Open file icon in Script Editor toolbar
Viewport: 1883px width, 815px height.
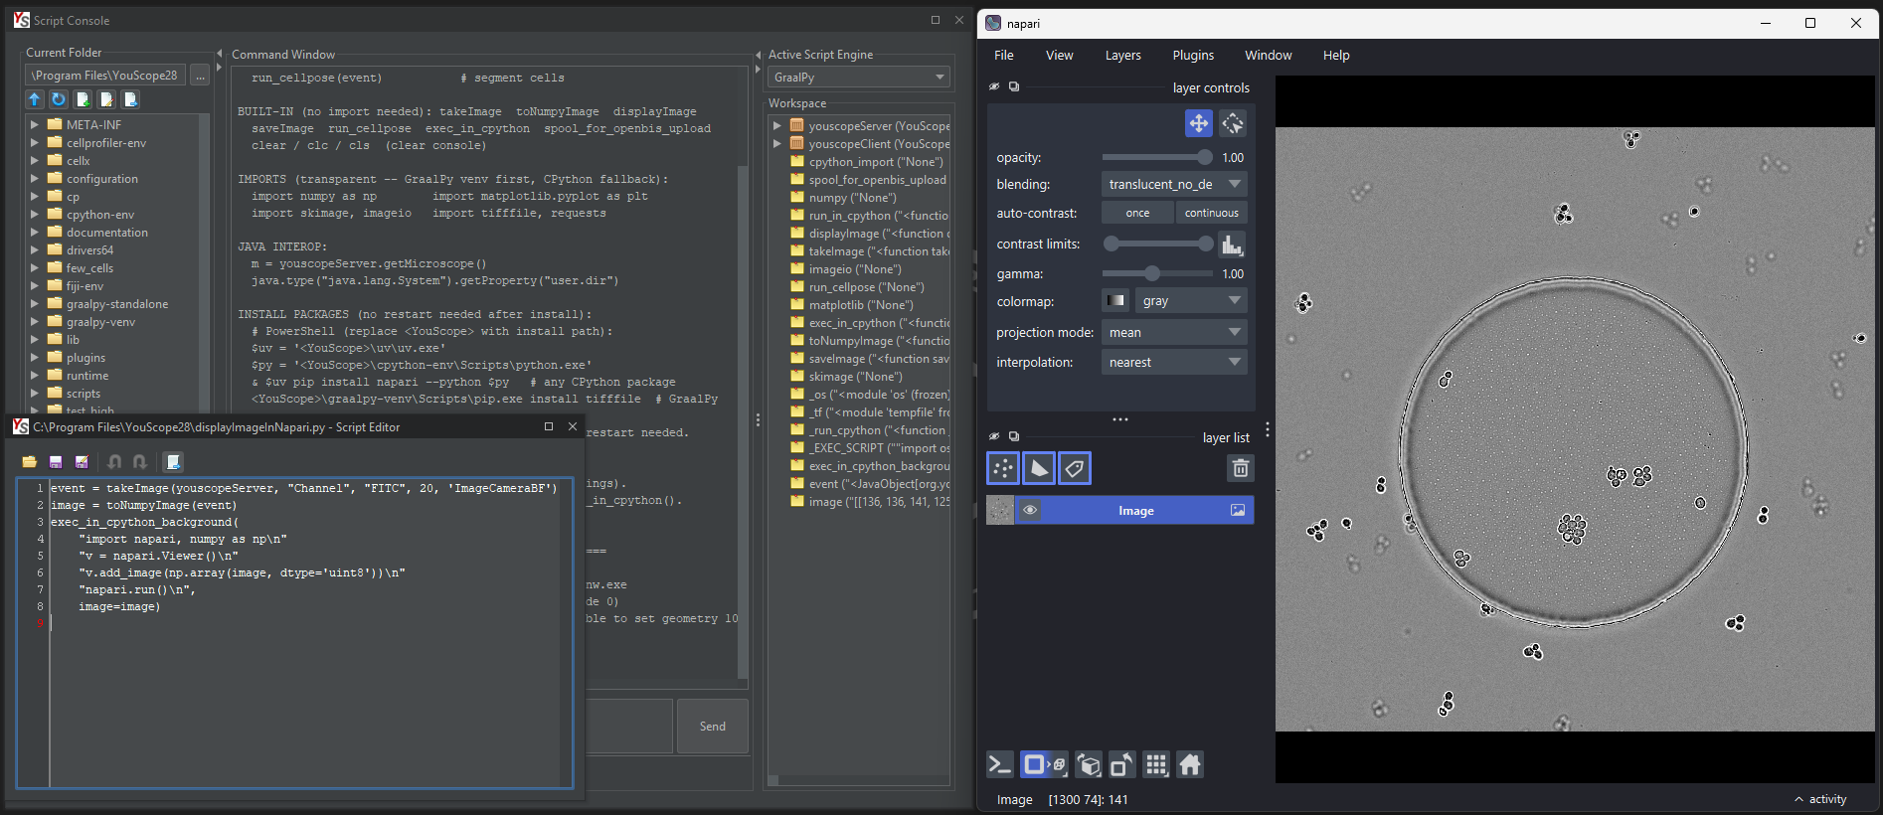[x=29, y=462]
